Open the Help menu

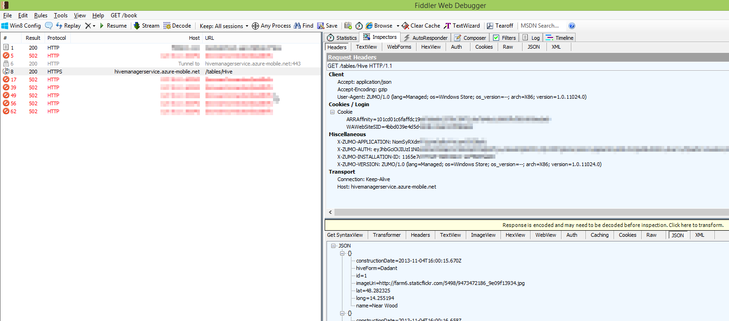point(98,15)
